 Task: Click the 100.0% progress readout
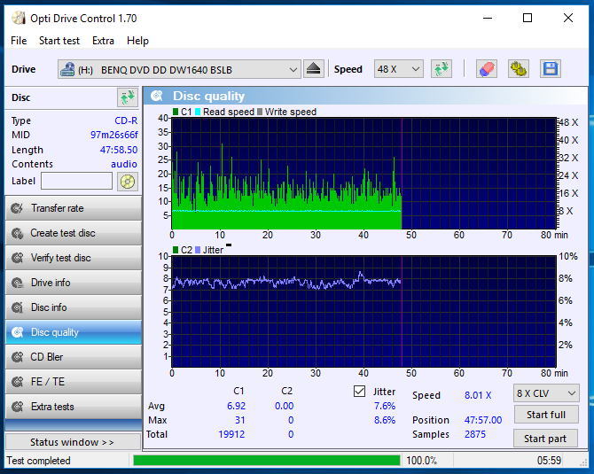(421, 461)
